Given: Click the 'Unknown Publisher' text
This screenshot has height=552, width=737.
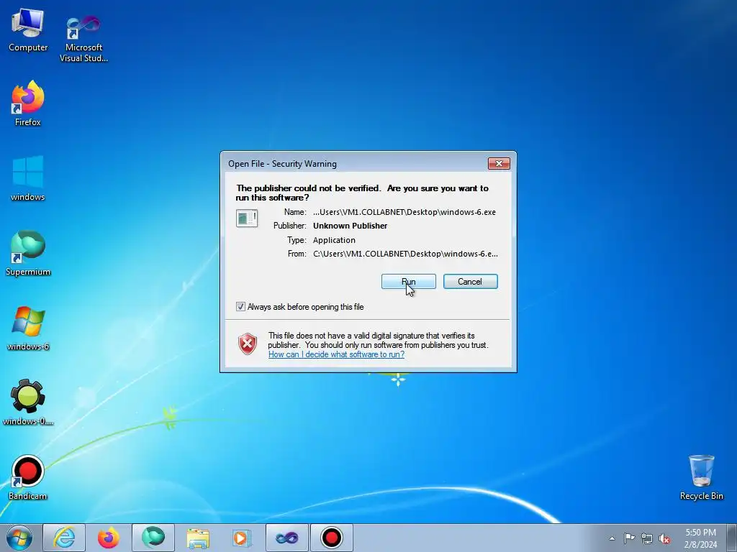Looking at the screenshot, I should click(351, 226).
